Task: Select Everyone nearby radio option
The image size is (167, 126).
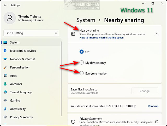Action: [x=82, y=73]
